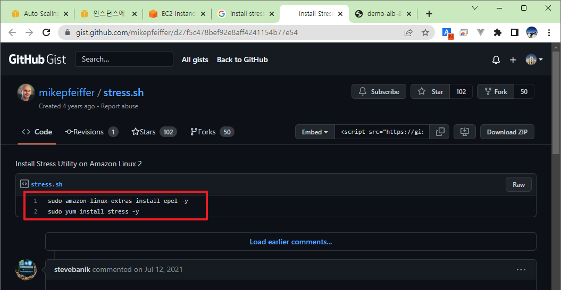Load earlier comments

point(290,242)
